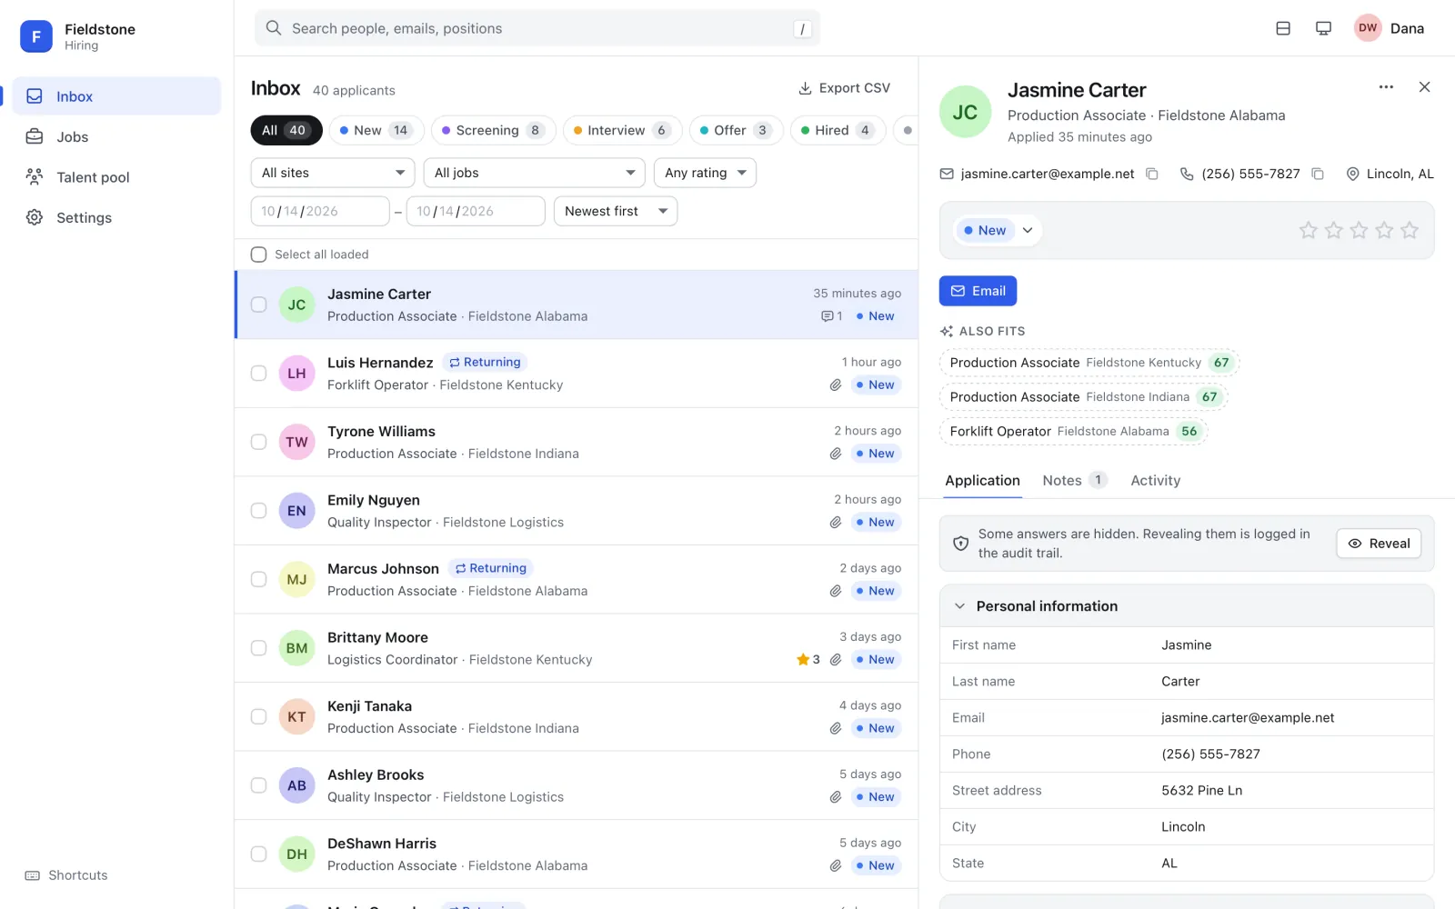Viewport: 1455px width, 909px height.
Task: Filter by the Offer 3 tab
Action: [736, 130]
